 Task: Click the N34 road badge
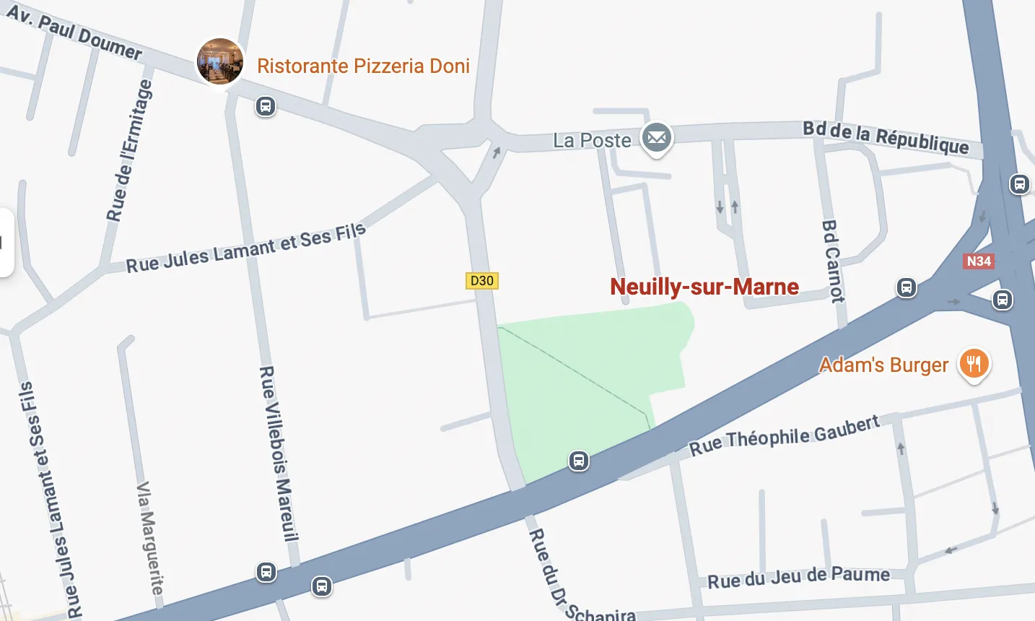click(979, 261)
